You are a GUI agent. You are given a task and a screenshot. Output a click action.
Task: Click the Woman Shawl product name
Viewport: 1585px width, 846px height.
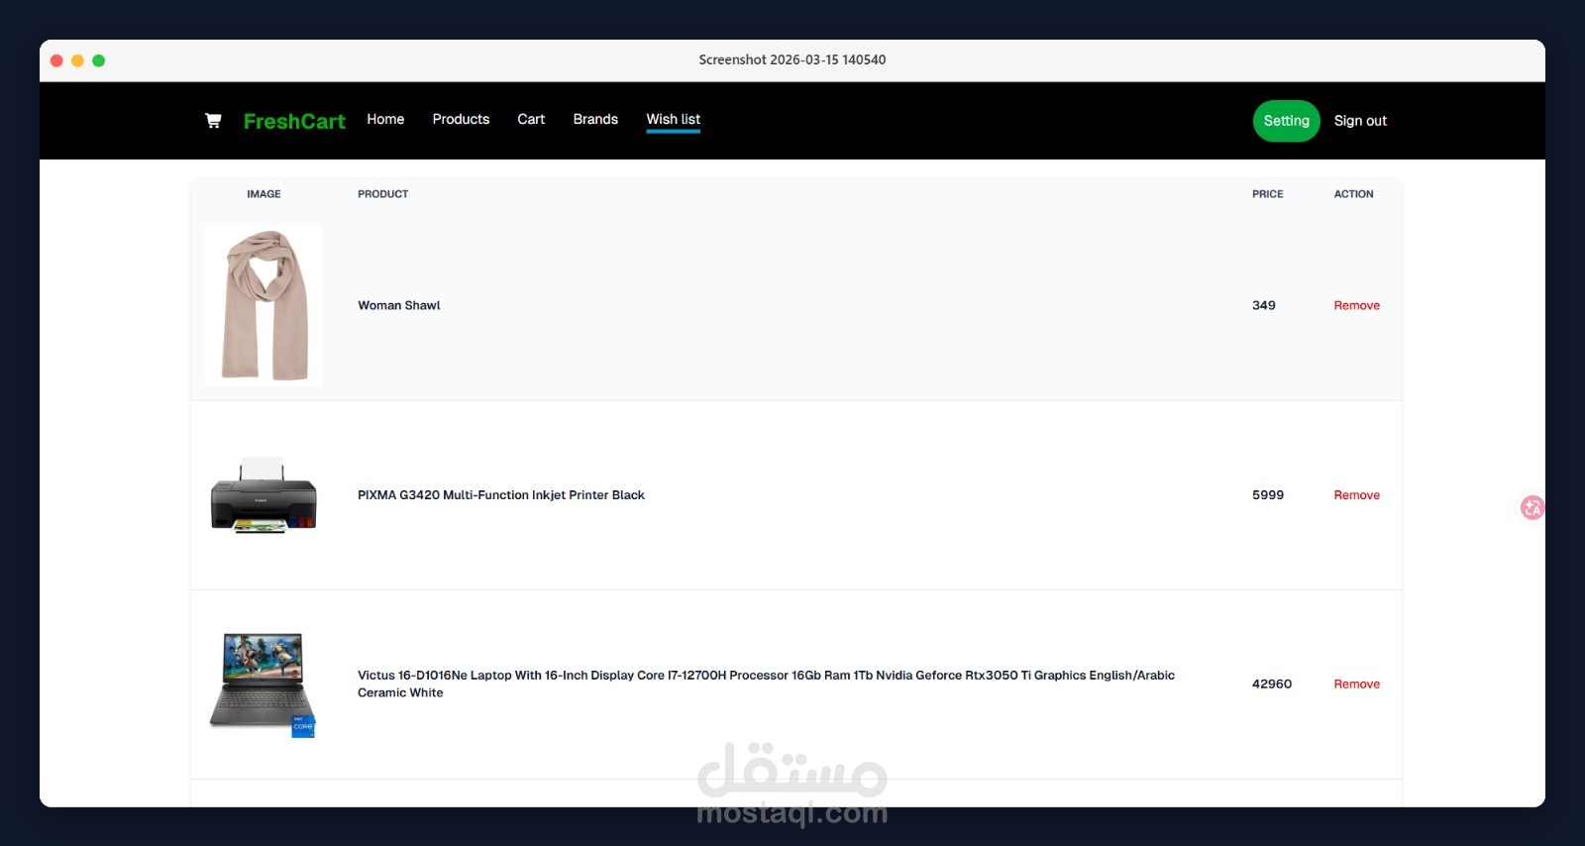point(399,305)
